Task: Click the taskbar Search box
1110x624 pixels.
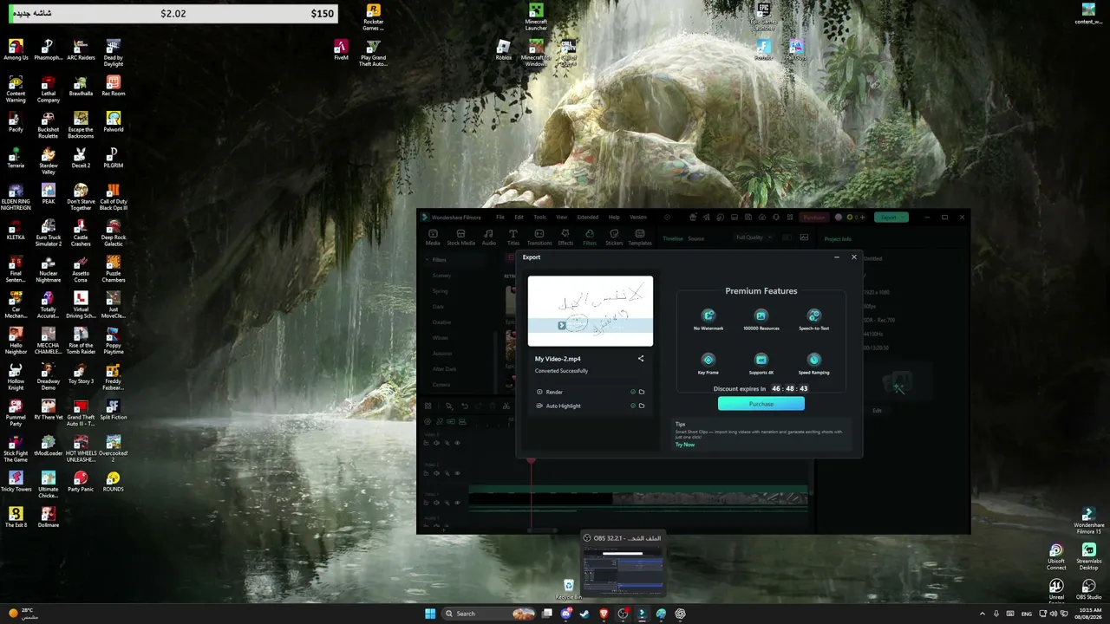Action: click(x=488, y=614)
